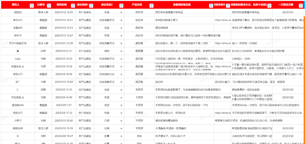305x144 pixels.
Task: Expand 建议类别2 dropdown in 2023/3/12 12:45 row
Action: click(121, 13)
